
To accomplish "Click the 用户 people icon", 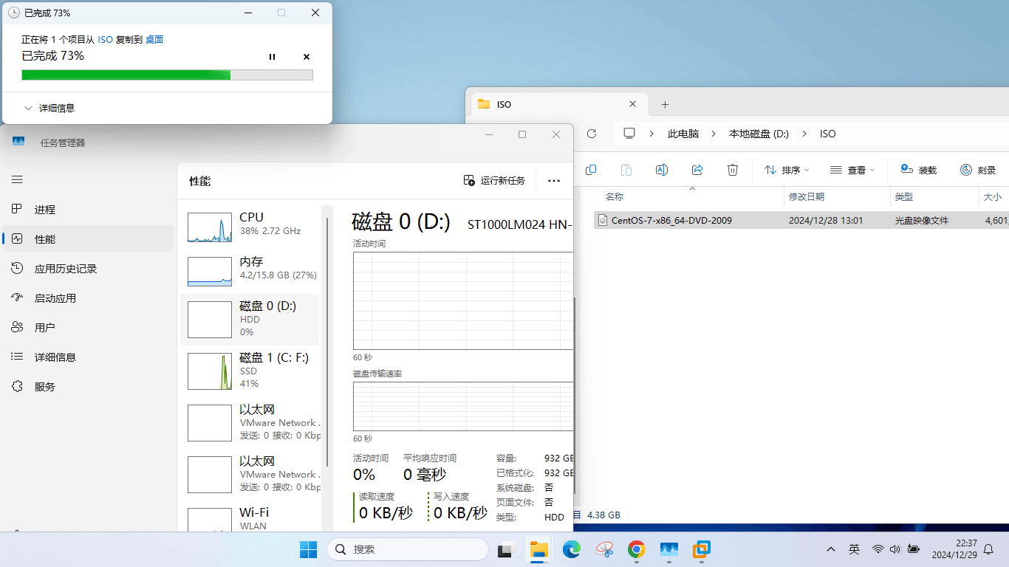I will coord(17,328).
